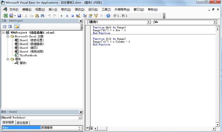Click the View Microsoft Excel toolbar icon
The height and width of the screenshot is (132, 222).
tap(6, 16)
